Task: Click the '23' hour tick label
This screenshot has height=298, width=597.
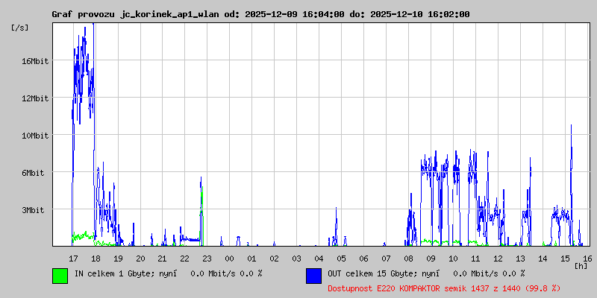Action: pyautogui.click(x=207, y=259)
